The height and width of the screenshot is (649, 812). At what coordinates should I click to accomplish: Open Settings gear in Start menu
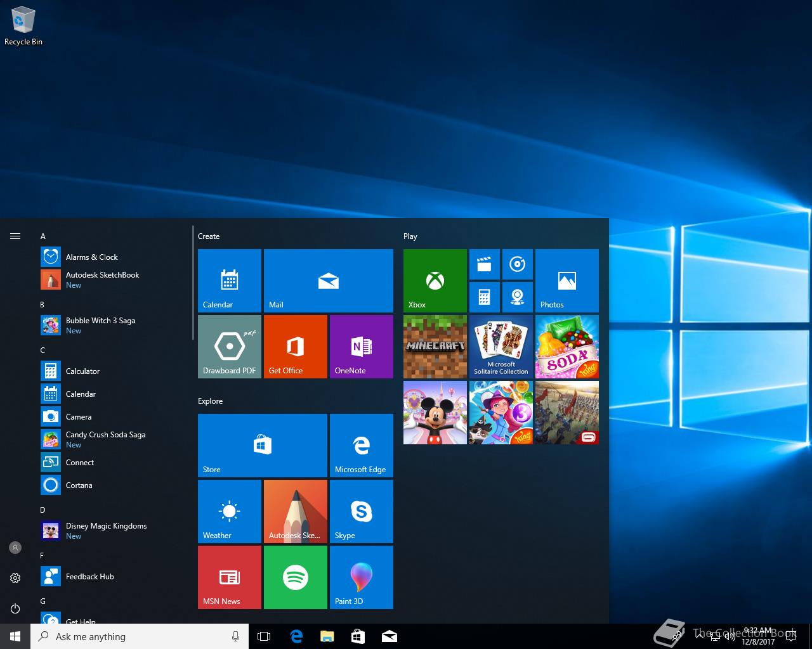(x=15, y=578)
